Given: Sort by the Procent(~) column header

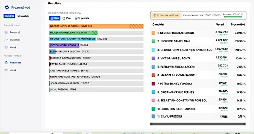Looking at the screenshot, I should tap(238, 24).
